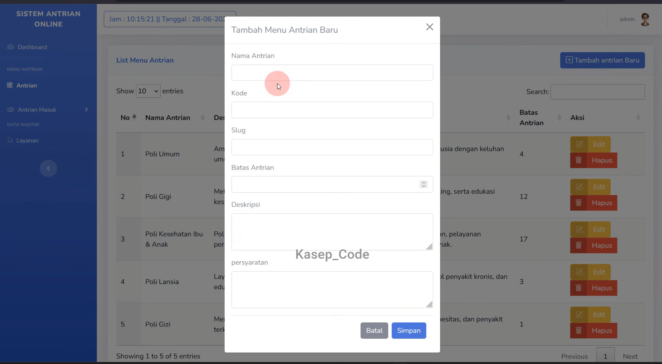Click Hapus trash icon for Poli Umum

[x=578, y=160]
